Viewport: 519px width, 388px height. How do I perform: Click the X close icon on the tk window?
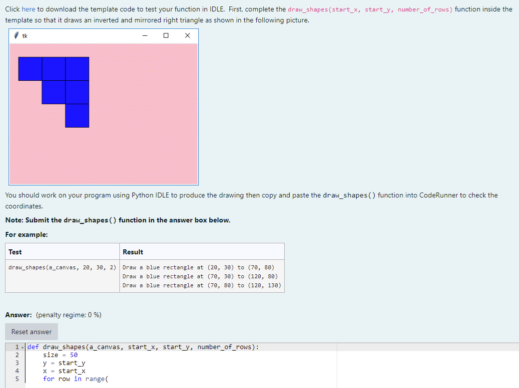[x=187, y=35]
